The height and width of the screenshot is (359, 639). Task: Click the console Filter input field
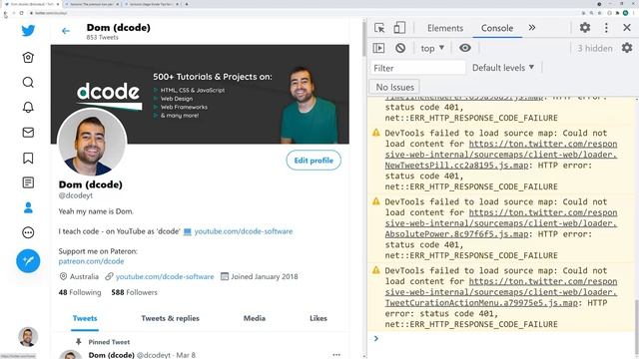point(417,68)
